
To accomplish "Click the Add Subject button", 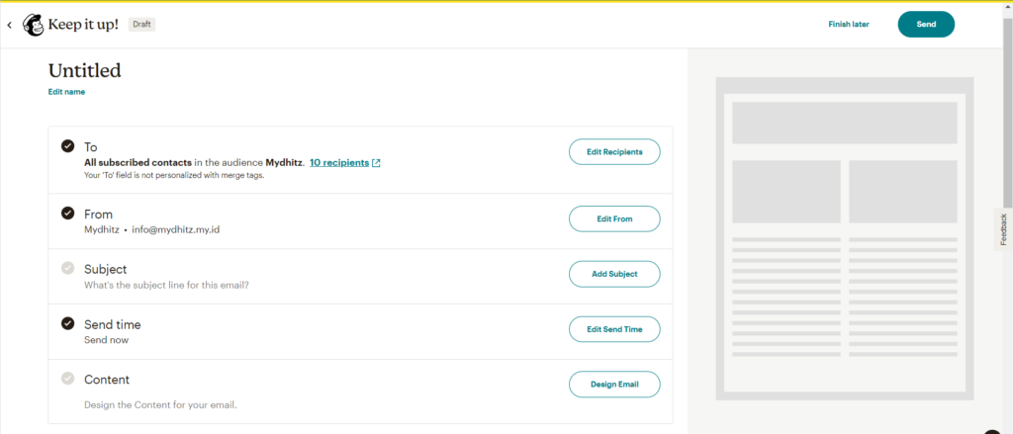I will 613,274.
